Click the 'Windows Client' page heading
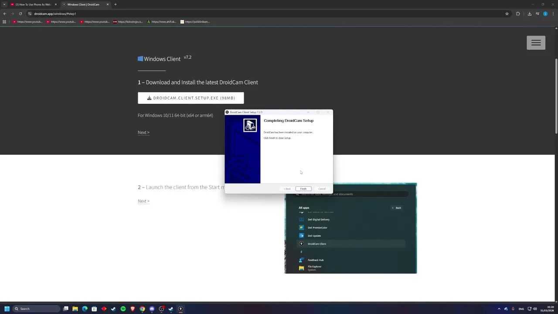This screenshot has height=314, width=558. click(x=162, y=59)
